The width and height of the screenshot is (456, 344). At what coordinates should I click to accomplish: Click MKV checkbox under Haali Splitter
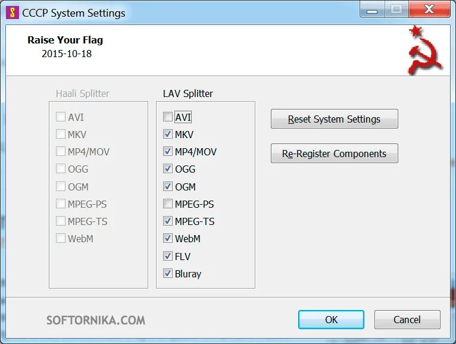click(61, 134)
